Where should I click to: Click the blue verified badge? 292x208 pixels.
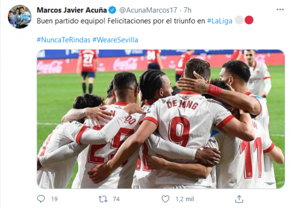[113, 10]
